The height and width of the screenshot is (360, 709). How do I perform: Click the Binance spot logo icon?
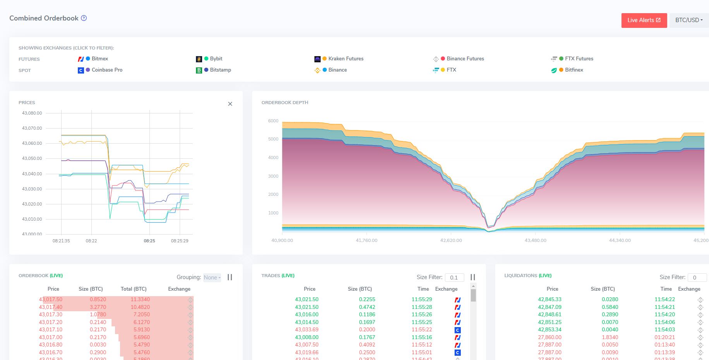pos(317,70)
